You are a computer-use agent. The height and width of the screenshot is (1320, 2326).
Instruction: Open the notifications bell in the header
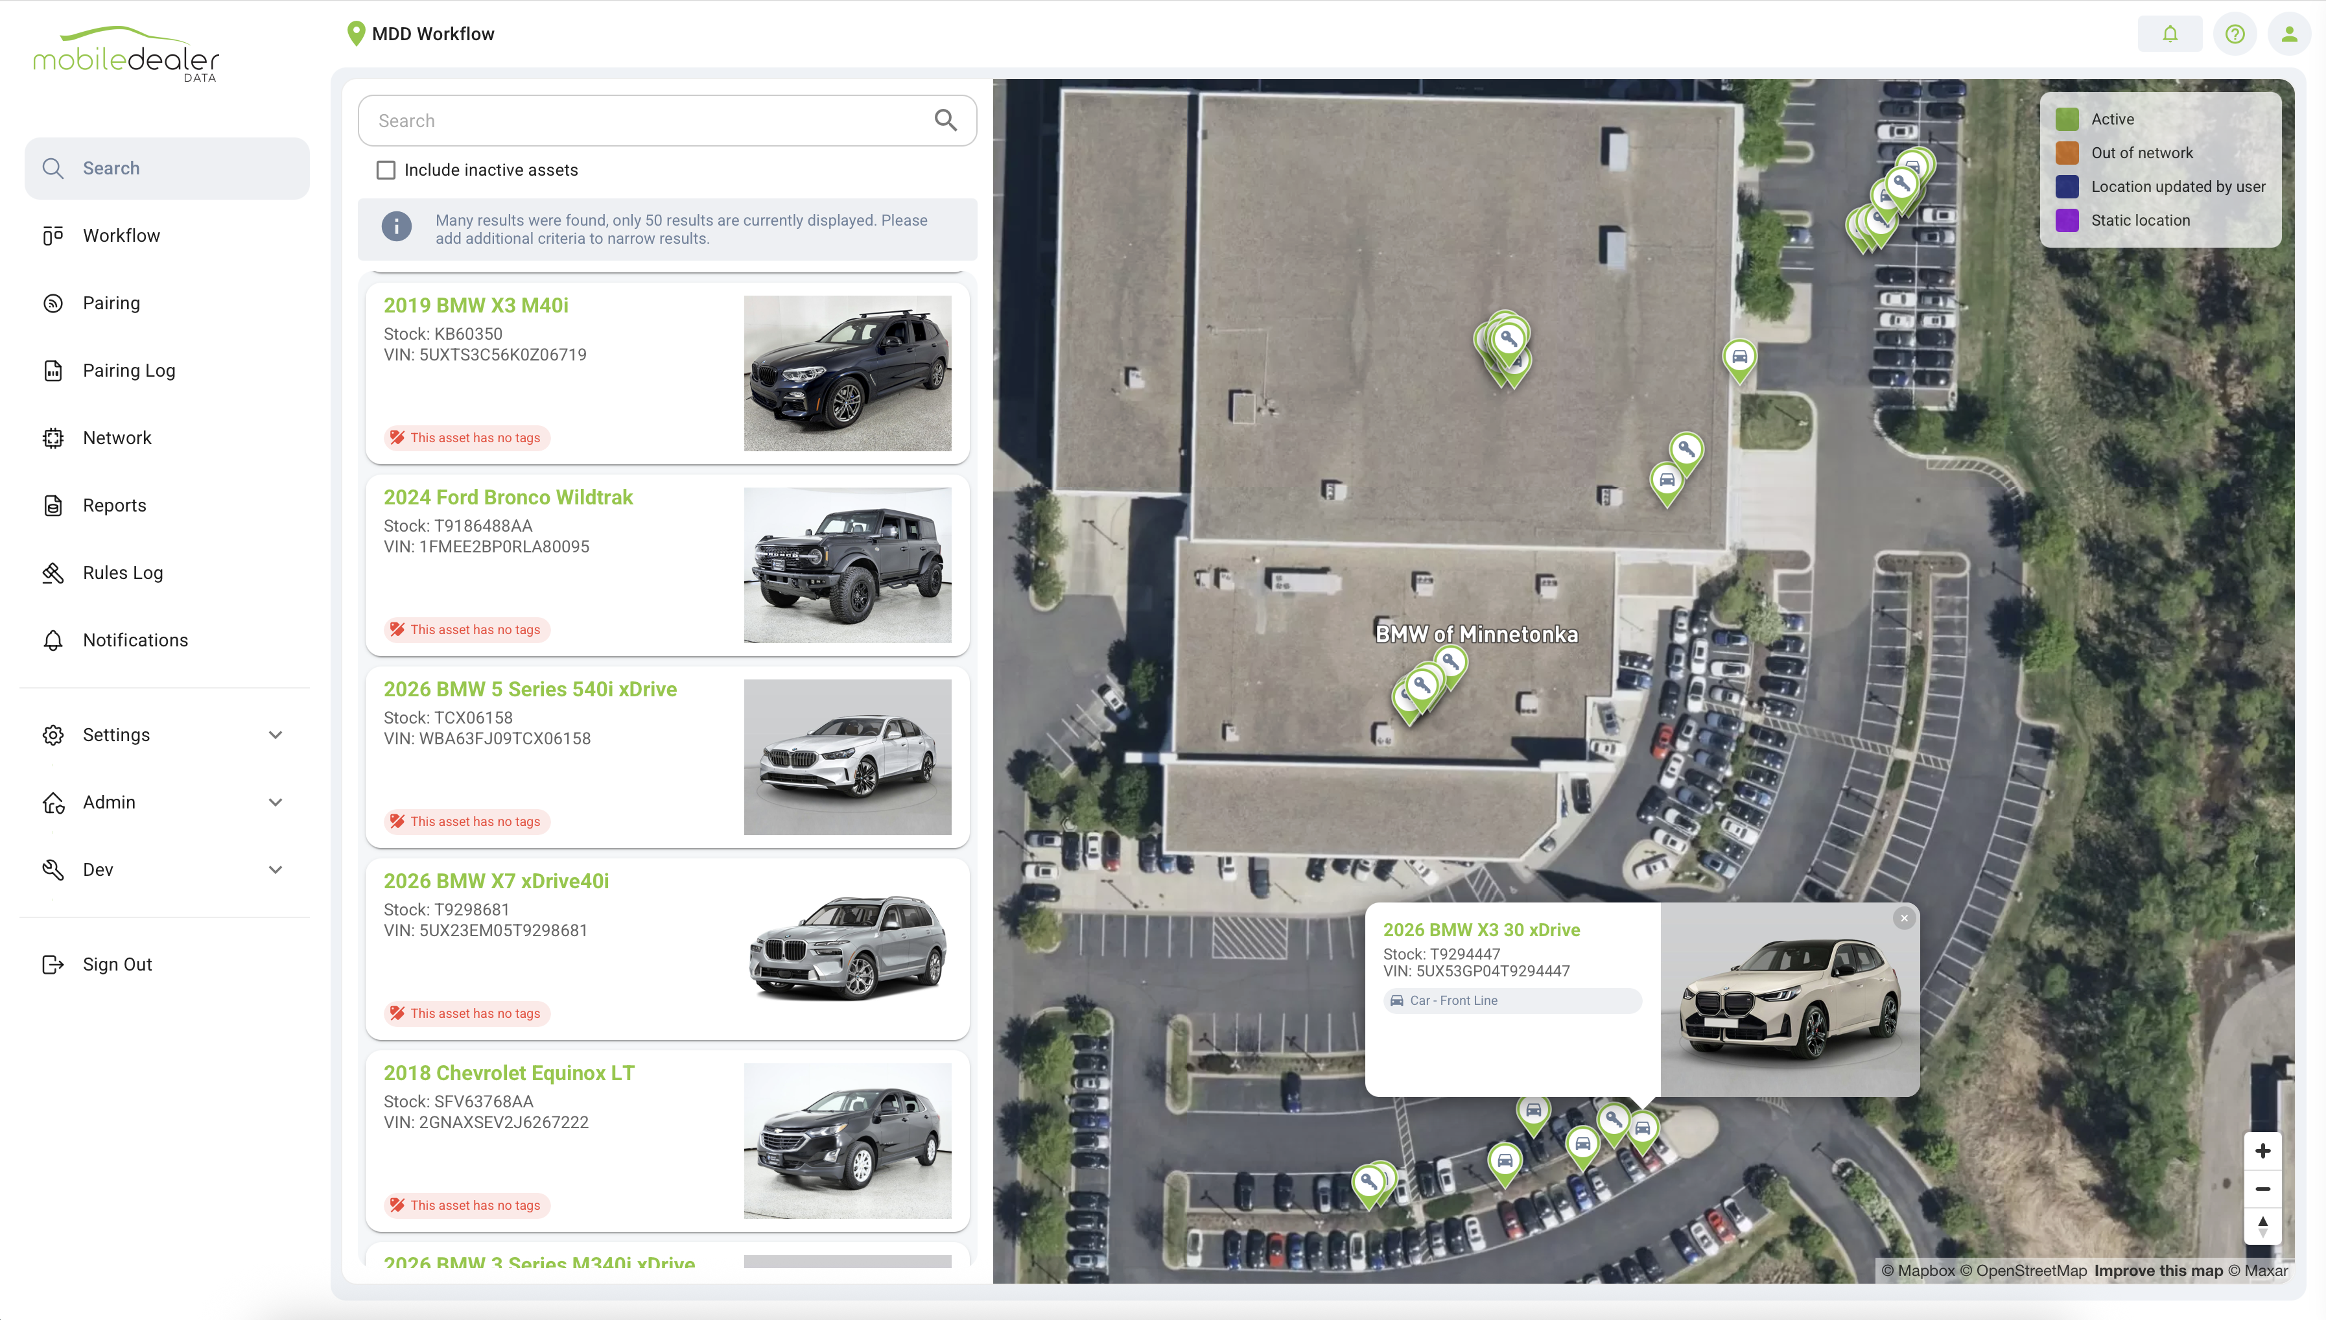click(x=2169, y=34)
